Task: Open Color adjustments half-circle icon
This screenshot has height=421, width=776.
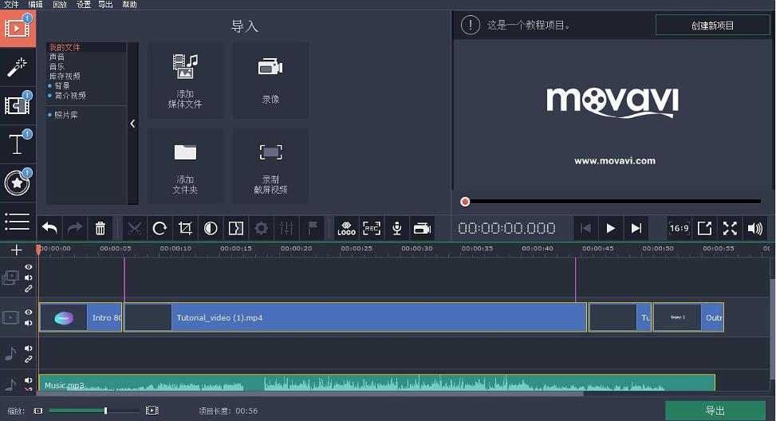Action: pyautogui.click(x=211, y=228)
